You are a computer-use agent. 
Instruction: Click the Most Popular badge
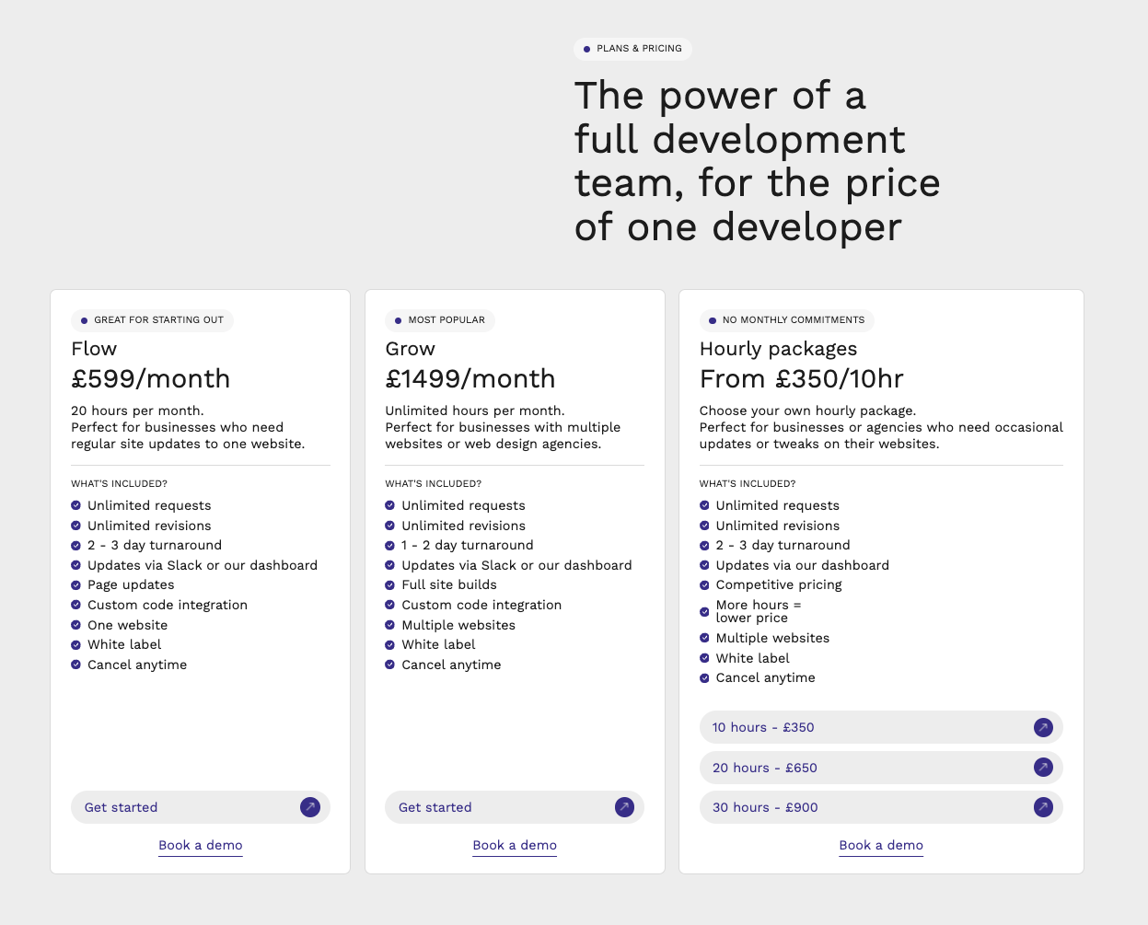440,320
